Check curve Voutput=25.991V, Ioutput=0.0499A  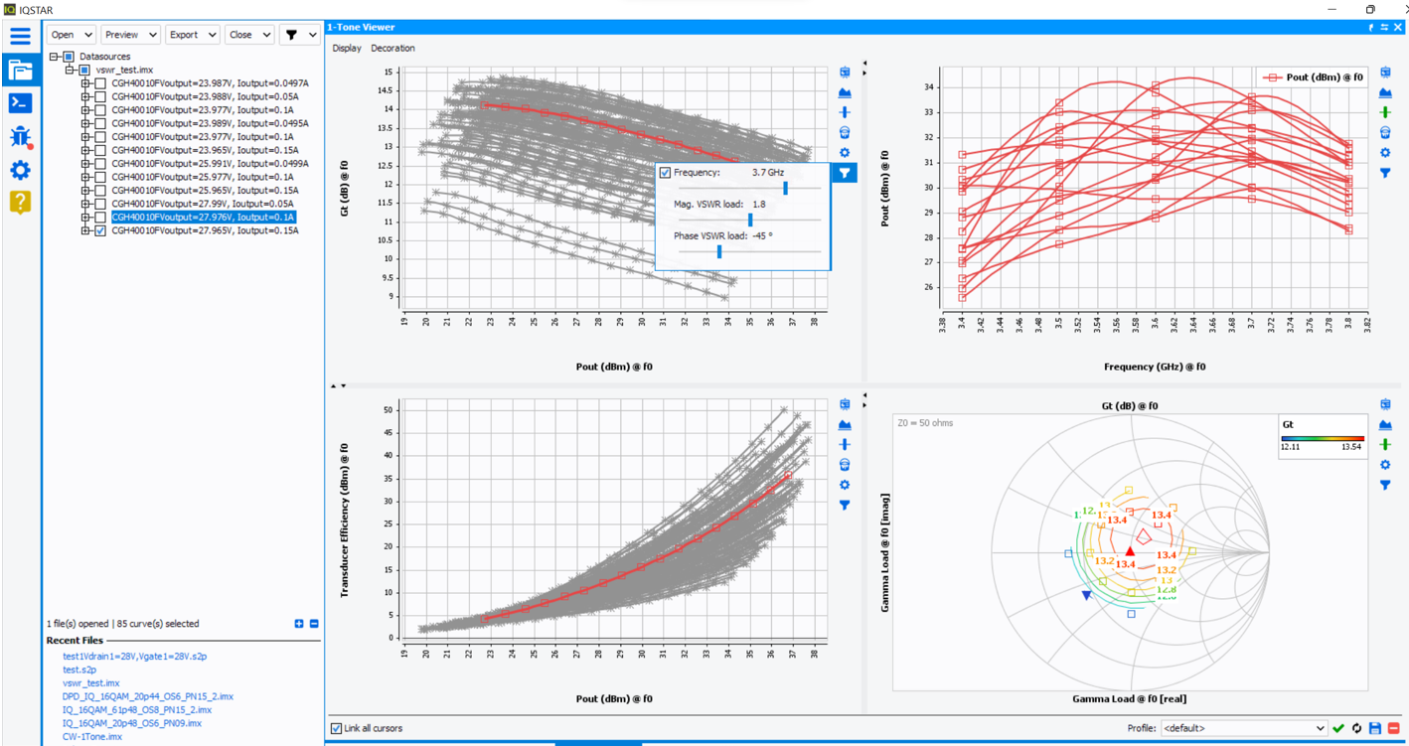pyautogui.click(x=100, y=164)
